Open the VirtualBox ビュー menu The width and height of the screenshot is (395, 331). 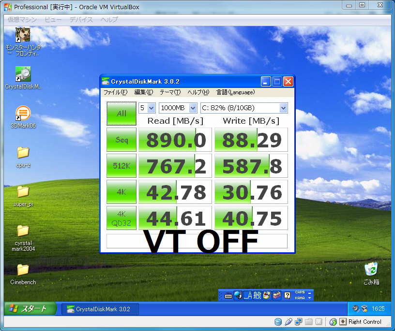click(x=53, y=19)
